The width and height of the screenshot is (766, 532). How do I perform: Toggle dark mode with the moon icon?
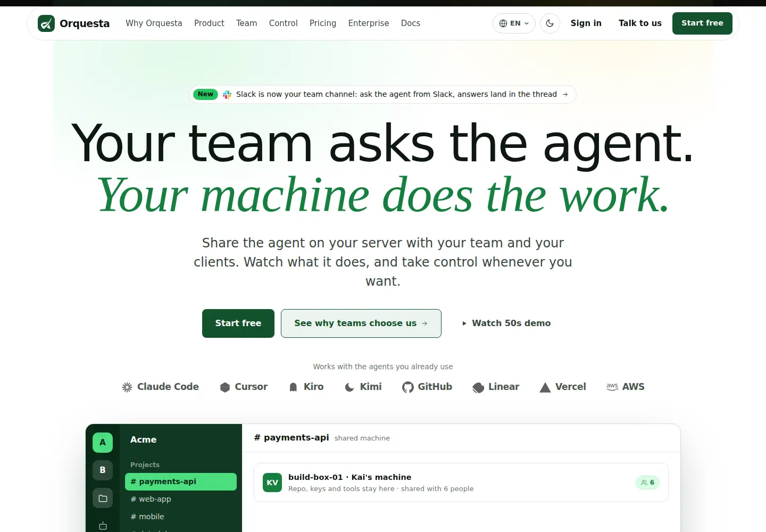point(550,23)
